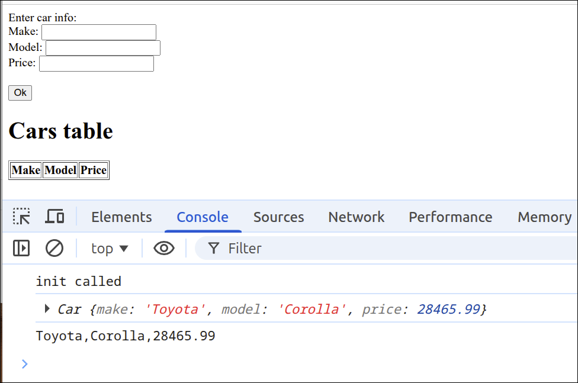Toggle the device toolbar icon

[x=54, y=217]
